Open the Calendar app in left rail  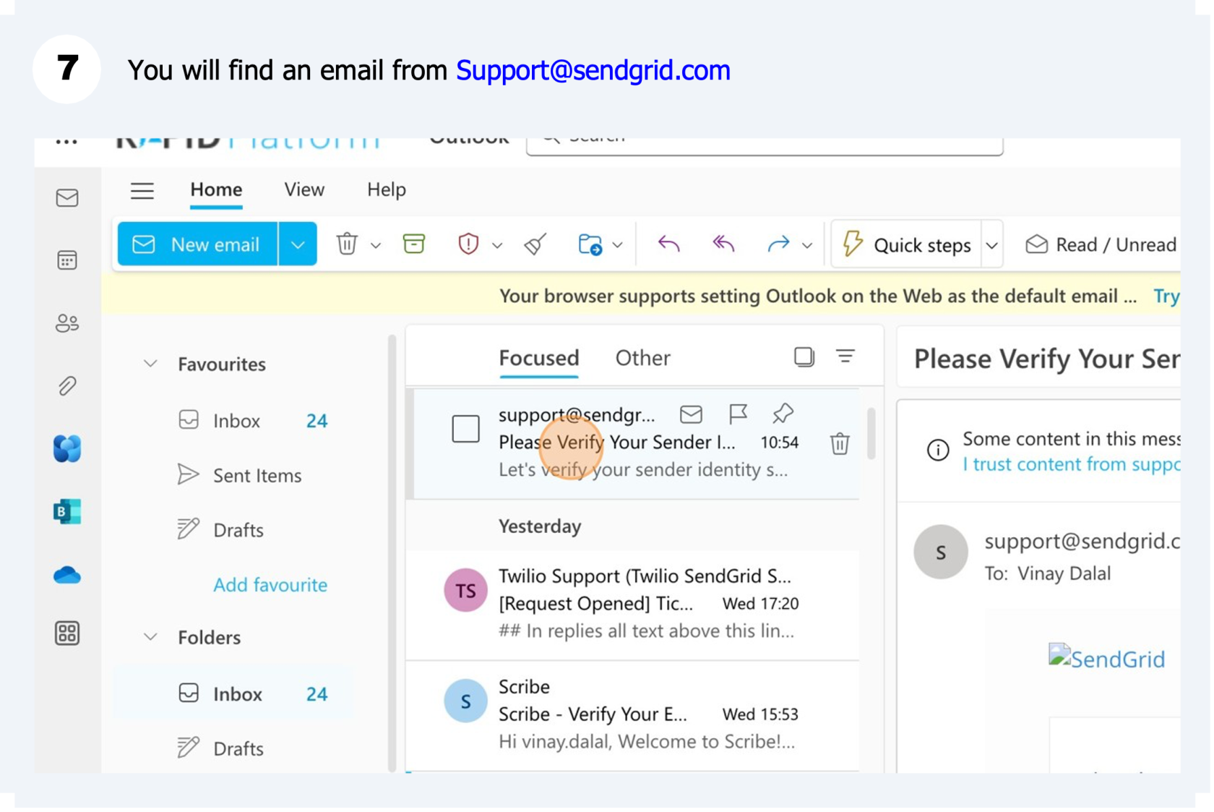(67, 260)
